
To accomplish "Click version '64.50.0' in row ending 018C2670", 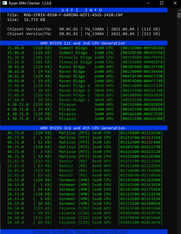I will [16, 223].
